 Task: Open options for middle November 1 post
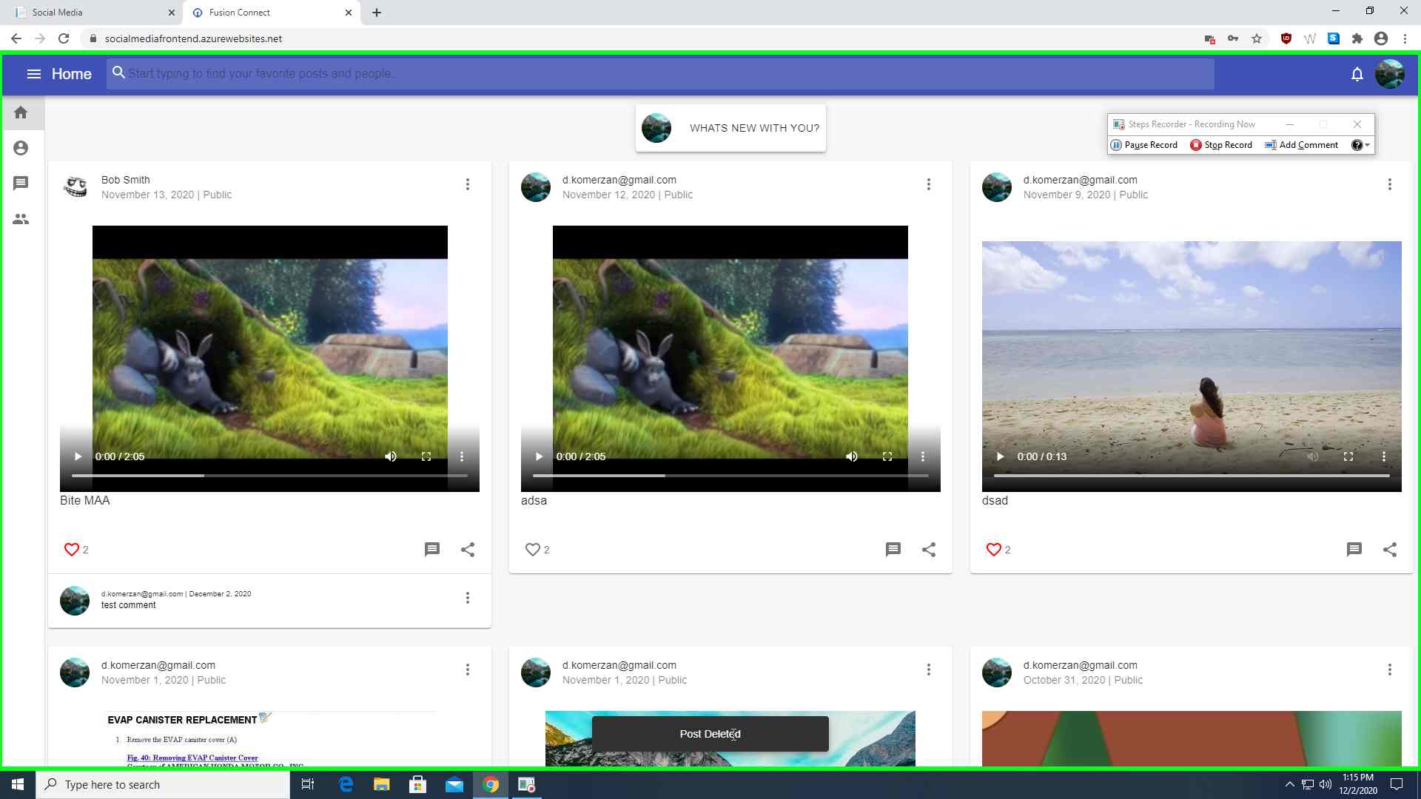coord(929,670)
